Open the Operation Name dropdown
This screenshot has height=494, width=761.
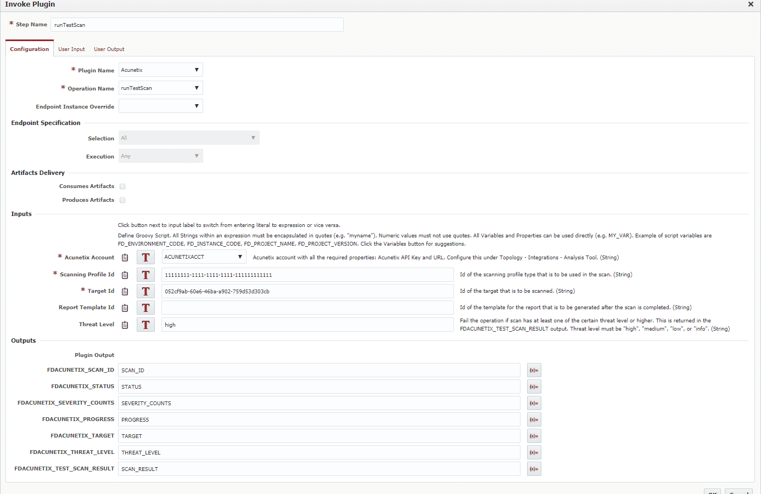click(x=161, y=88)
